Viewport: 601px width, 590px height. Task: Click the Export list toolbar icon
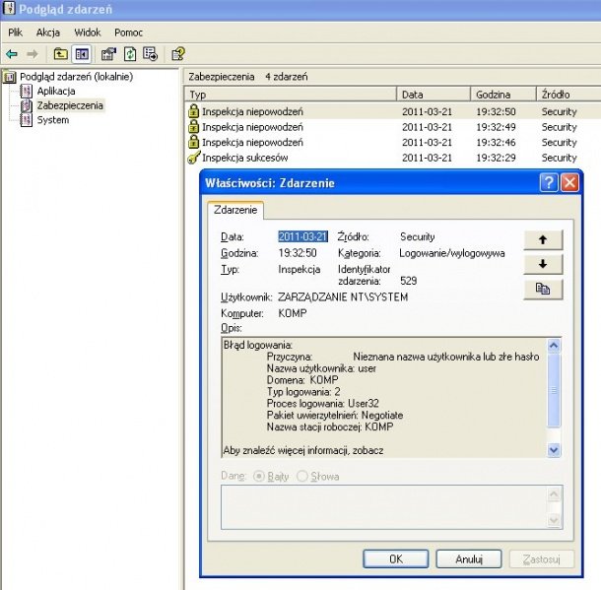click(x=150, y=53)
